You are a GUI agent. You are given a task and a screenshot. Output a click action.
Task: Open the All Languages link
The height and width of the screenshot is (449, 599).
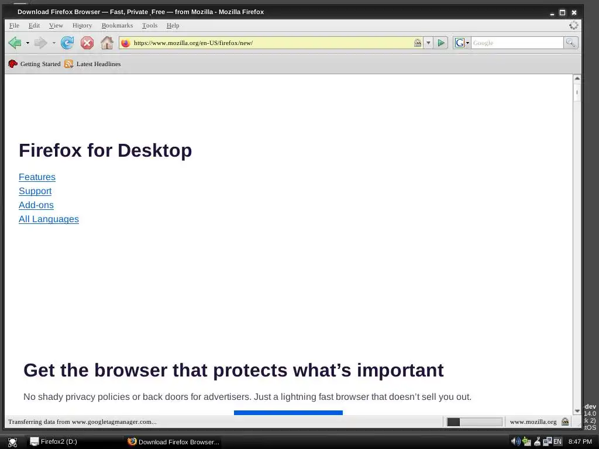click(x=49, y=219)
